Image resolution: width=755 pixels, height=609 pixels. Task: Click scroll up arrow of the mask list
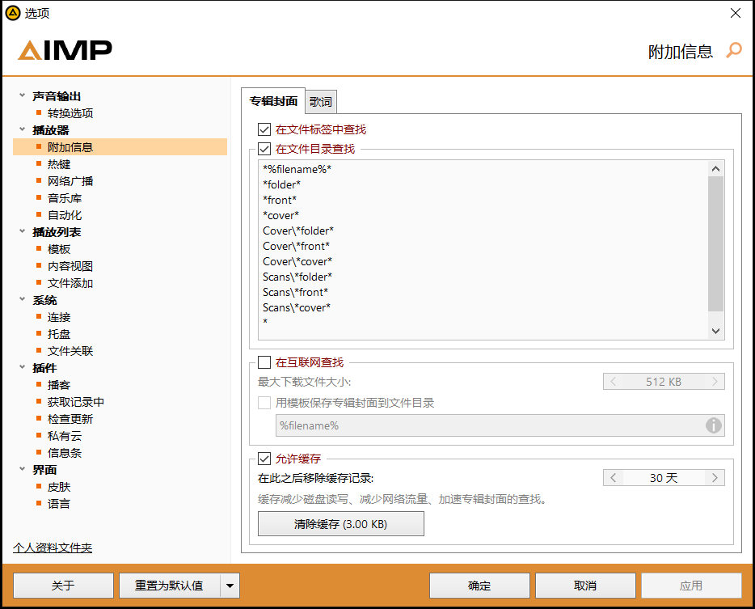[x=715, y=169]
